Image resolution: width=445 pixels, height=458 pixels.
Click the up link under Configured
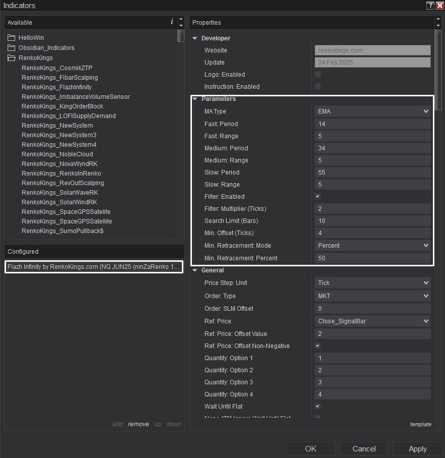click(x=158, y=424)
